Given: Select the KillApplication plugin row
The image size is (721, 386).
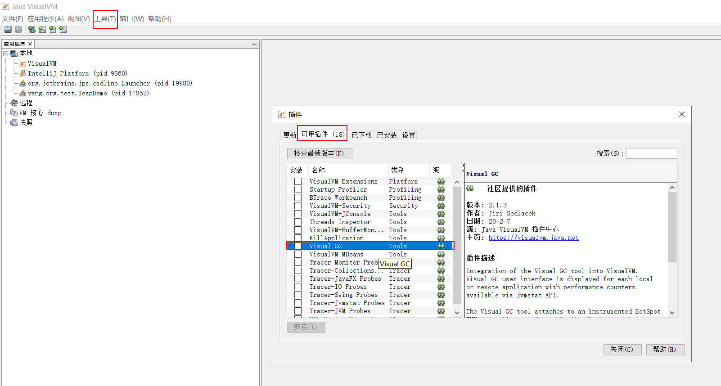Looking at the screenshot, I should (370, 238).
